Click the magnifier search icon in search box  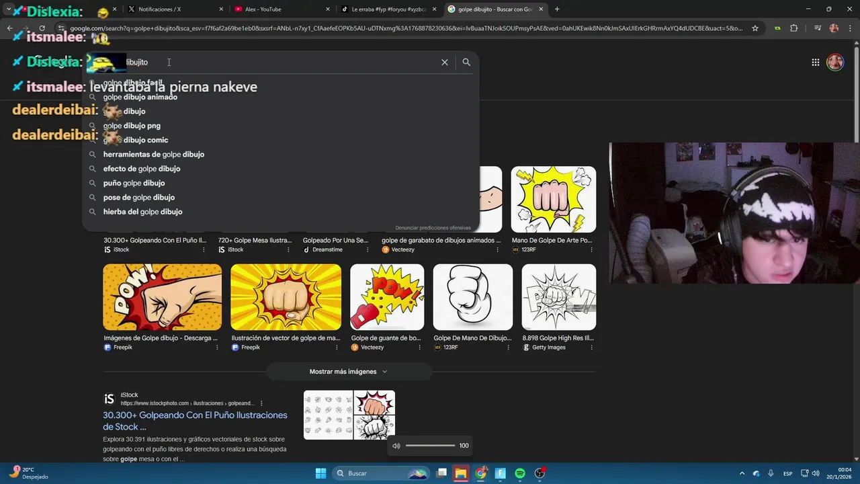[x=466, y=62]
